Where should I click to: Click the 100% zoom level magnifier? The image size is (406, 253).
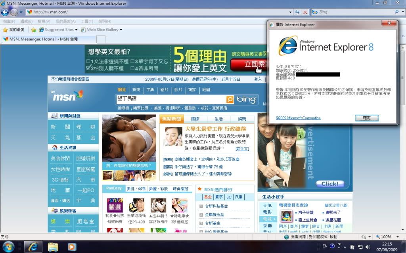tap(378, 237)
